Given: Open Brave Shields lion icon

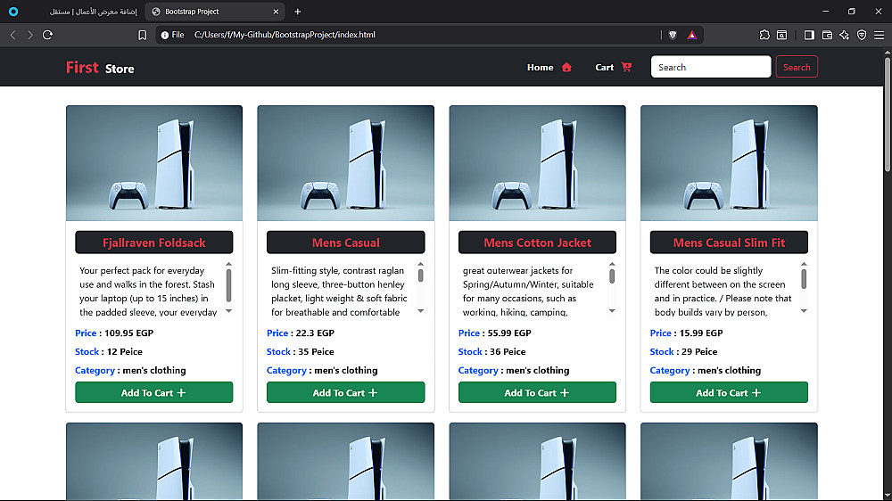Looking at the screenshot, I should click(x=673, y=35).
